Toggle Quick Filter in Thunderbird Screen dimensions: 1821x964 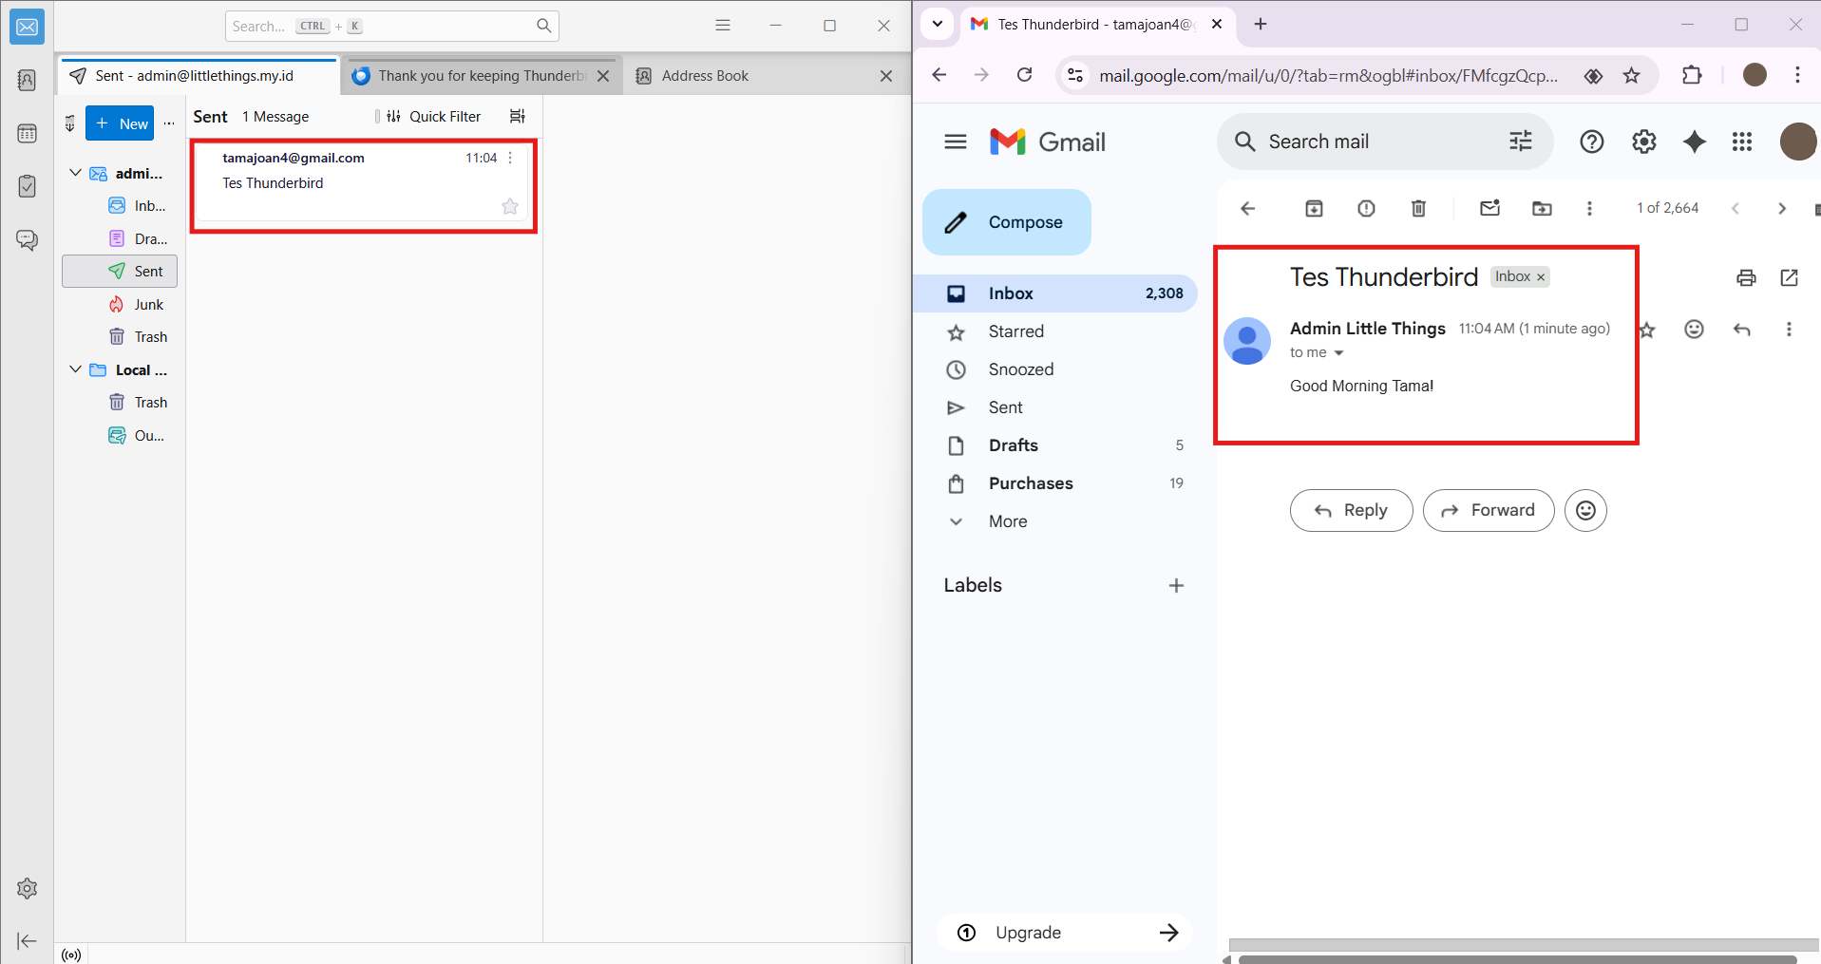434,116
